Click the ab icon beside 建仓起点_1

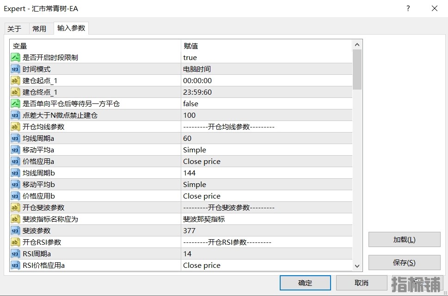tap(15, 80)
